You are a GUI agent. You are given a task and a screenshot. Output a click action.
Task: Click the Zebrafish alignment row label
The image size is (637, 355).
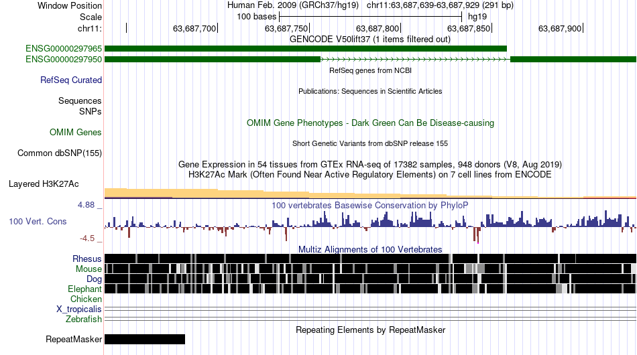[x=84, y=319]
